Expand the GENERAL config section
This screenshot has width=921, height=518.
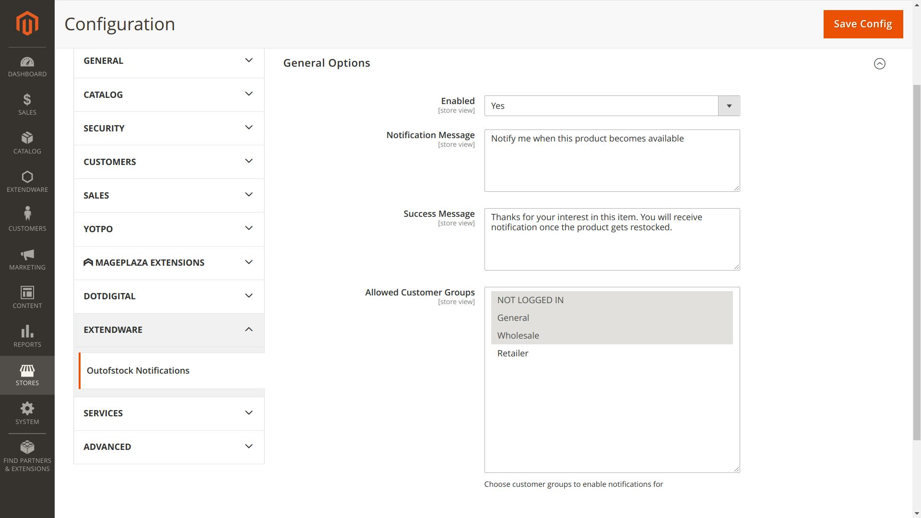coord(169,61)
